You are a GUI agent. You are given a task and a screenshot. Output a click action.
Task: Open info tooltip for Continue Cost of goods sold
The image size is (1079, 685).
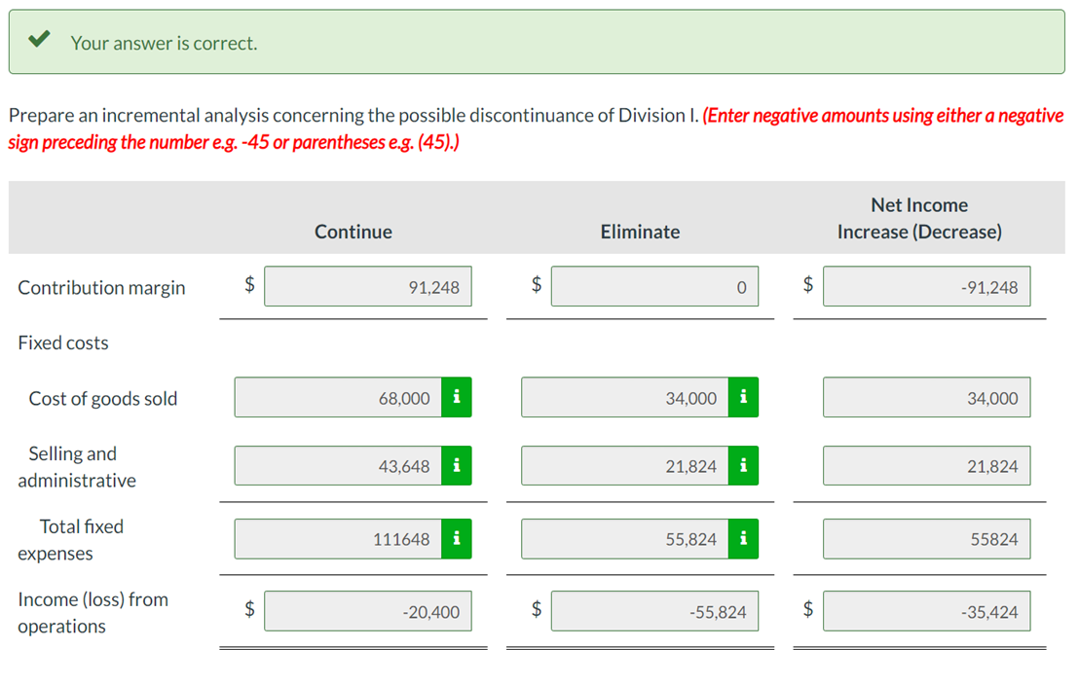point(458,397)
